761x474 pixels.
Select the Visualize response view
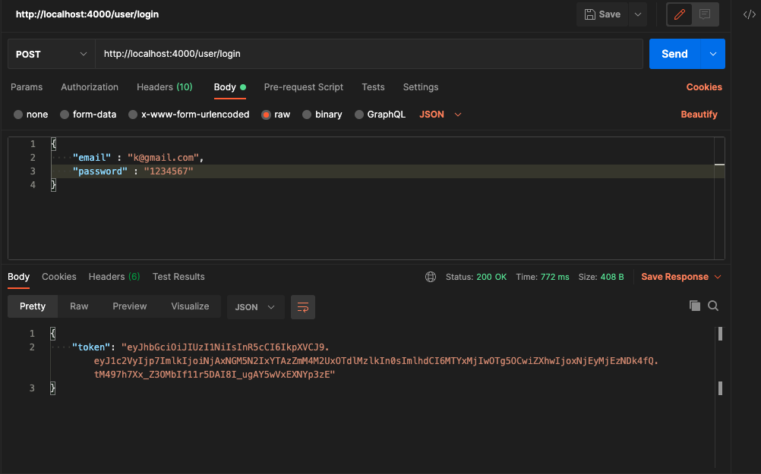click(x=190, y=306)
